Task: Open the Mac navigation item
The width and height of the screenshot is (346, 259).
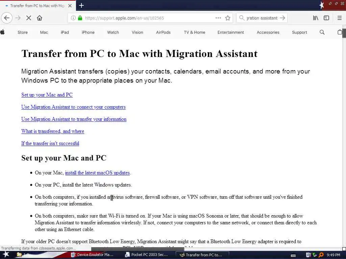Action: (x=44, y=32)
